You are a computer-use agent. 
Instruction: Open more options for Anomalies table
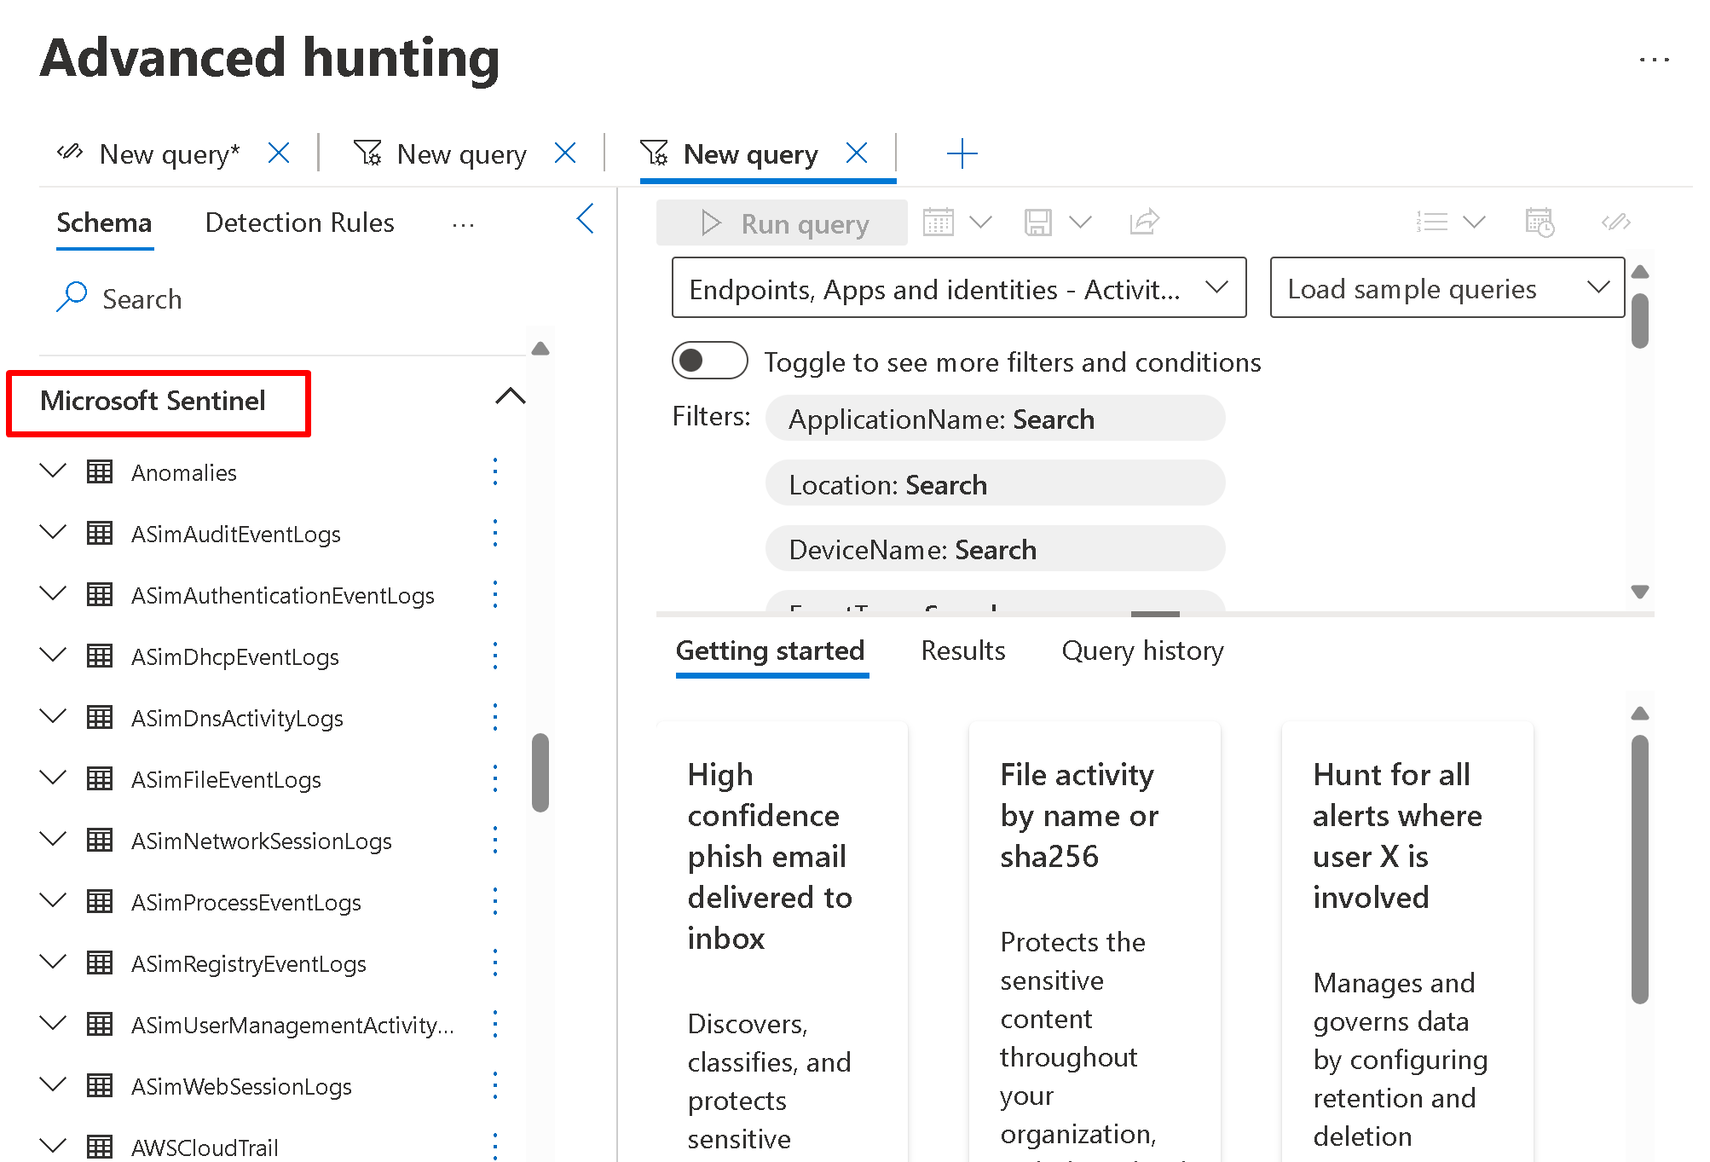click(x=495, y=472)
